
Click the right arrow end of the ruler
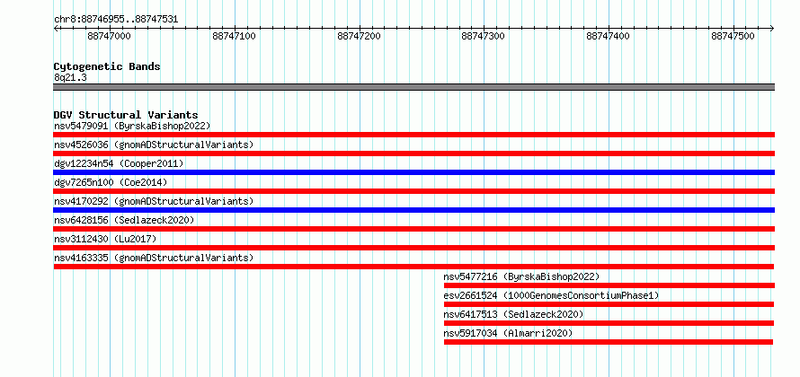(x=772, y=28)
